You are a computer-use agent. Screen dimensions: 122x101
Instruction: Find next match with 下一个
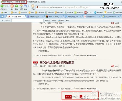[47, 21]
